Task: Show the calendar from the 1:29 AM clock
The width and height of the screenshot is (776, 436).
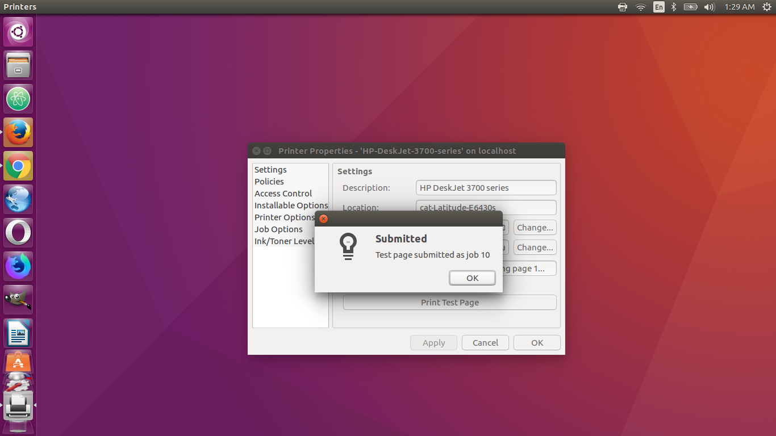Action: click(740, 7)
